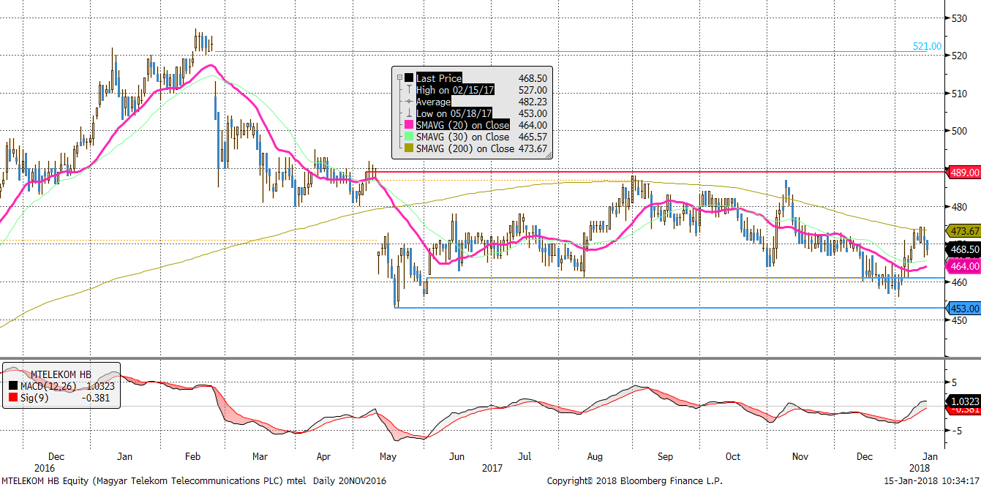Open the green SMAVG (30) color swatch
This screenshot has width=981, height=487.
(409, 137)
